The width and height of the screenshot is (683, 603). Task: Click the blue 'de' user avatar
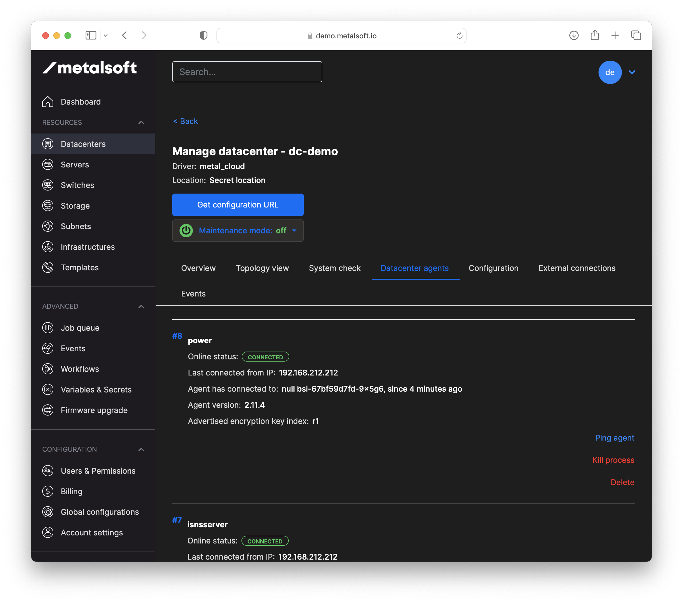tap(610, 72)
